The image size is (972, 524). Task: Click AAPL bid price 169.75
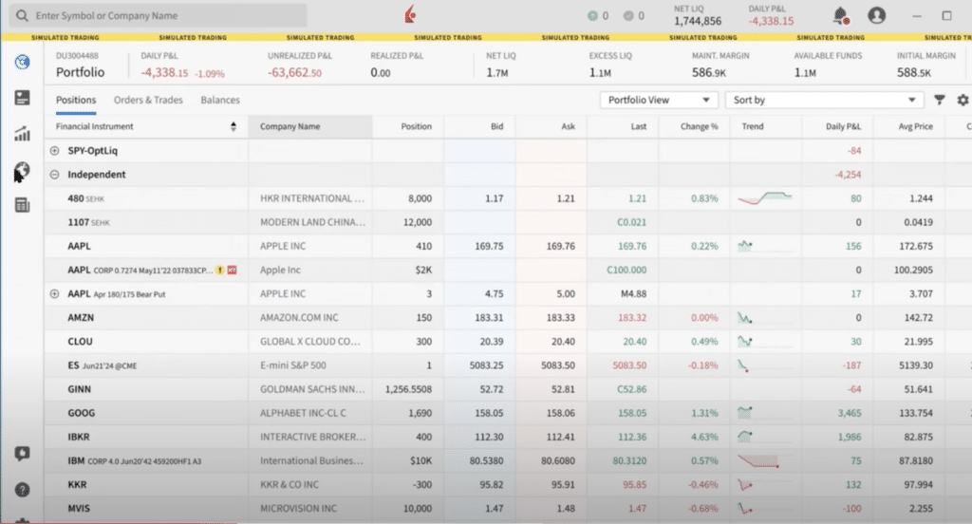[x=489, y=246]
